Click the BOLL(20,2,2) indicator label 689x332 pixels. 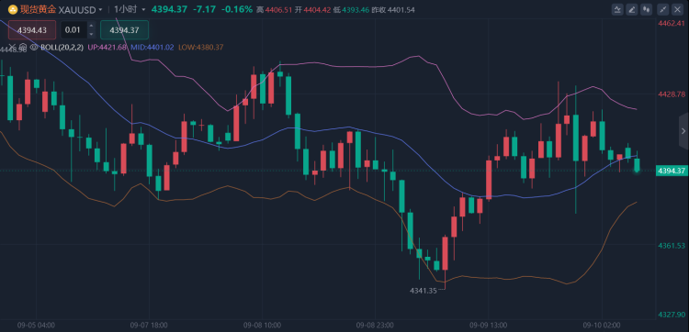[62, 47]
